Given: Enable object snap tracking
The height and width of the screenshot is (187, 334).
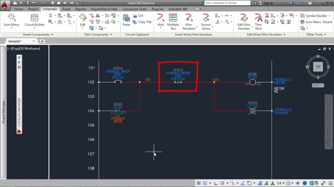Looking at the screenshot, I should click(x=243, y=183).
